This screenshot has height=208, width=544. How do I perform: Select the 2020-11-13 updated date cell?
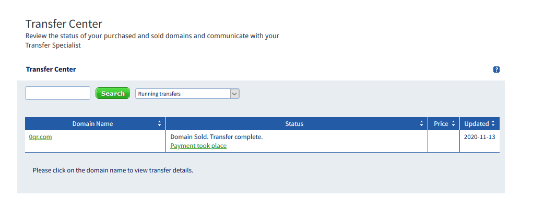click(x=479, y=137)
